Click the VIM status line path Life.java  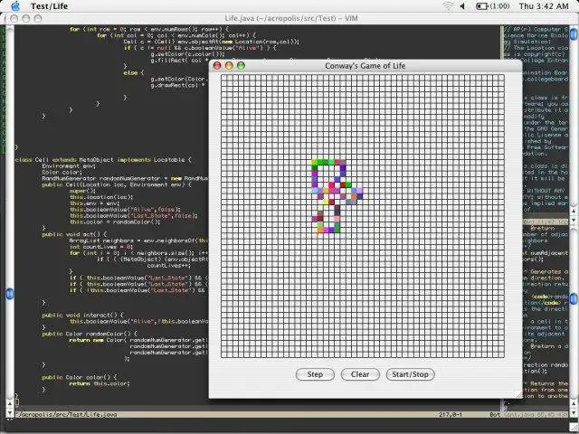click(x=66, y=414)
